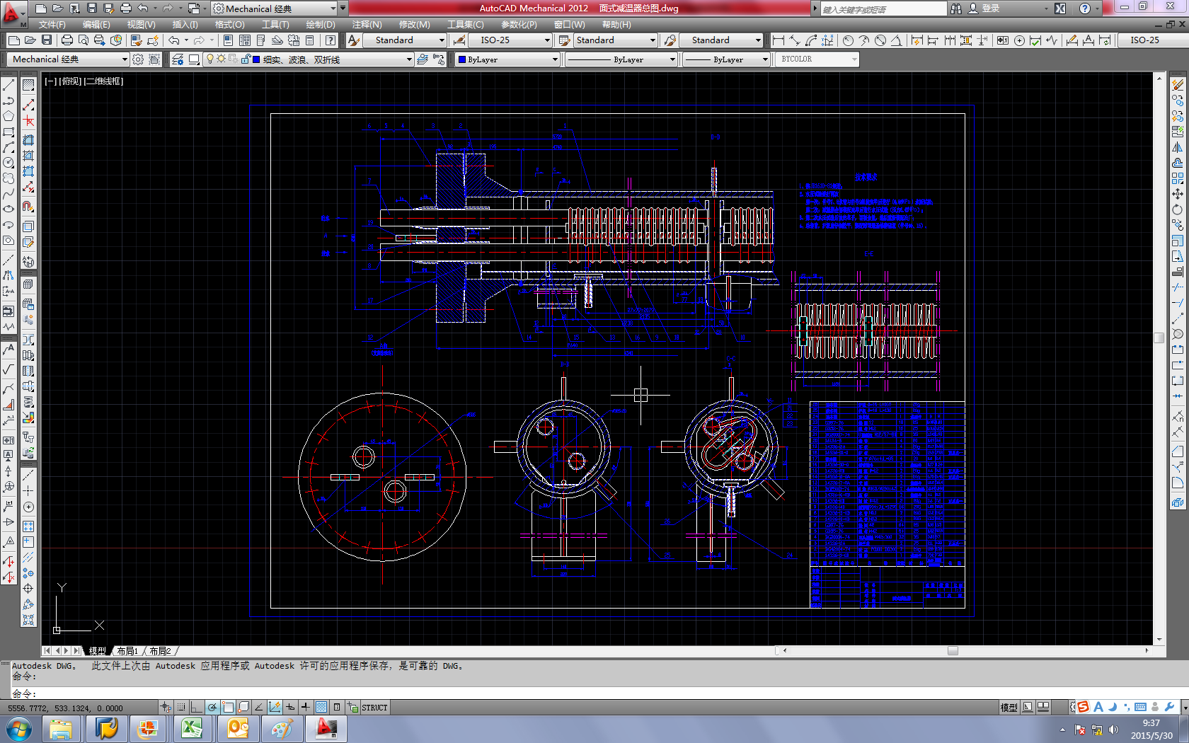This screenshot has height=743, width=1189.
Task: Launch the QuickCalc calculator icon
Action: click(x=309, y=40)
